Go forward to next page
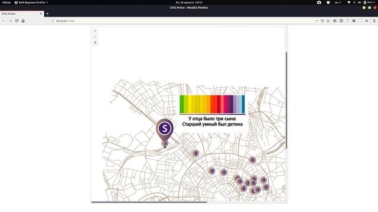378x212 pixels. [11, 21]
